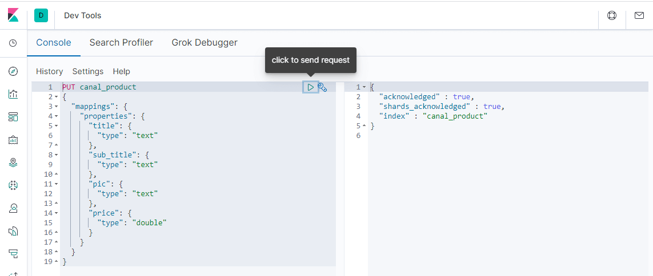Switch to the Console tab
This screenshot has width=653, height=276.
(x=54, y=42)
